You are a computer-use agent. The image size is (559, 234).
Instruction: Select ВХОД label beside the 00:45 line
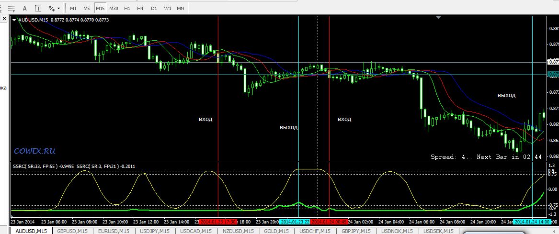[x=344, y=120]
